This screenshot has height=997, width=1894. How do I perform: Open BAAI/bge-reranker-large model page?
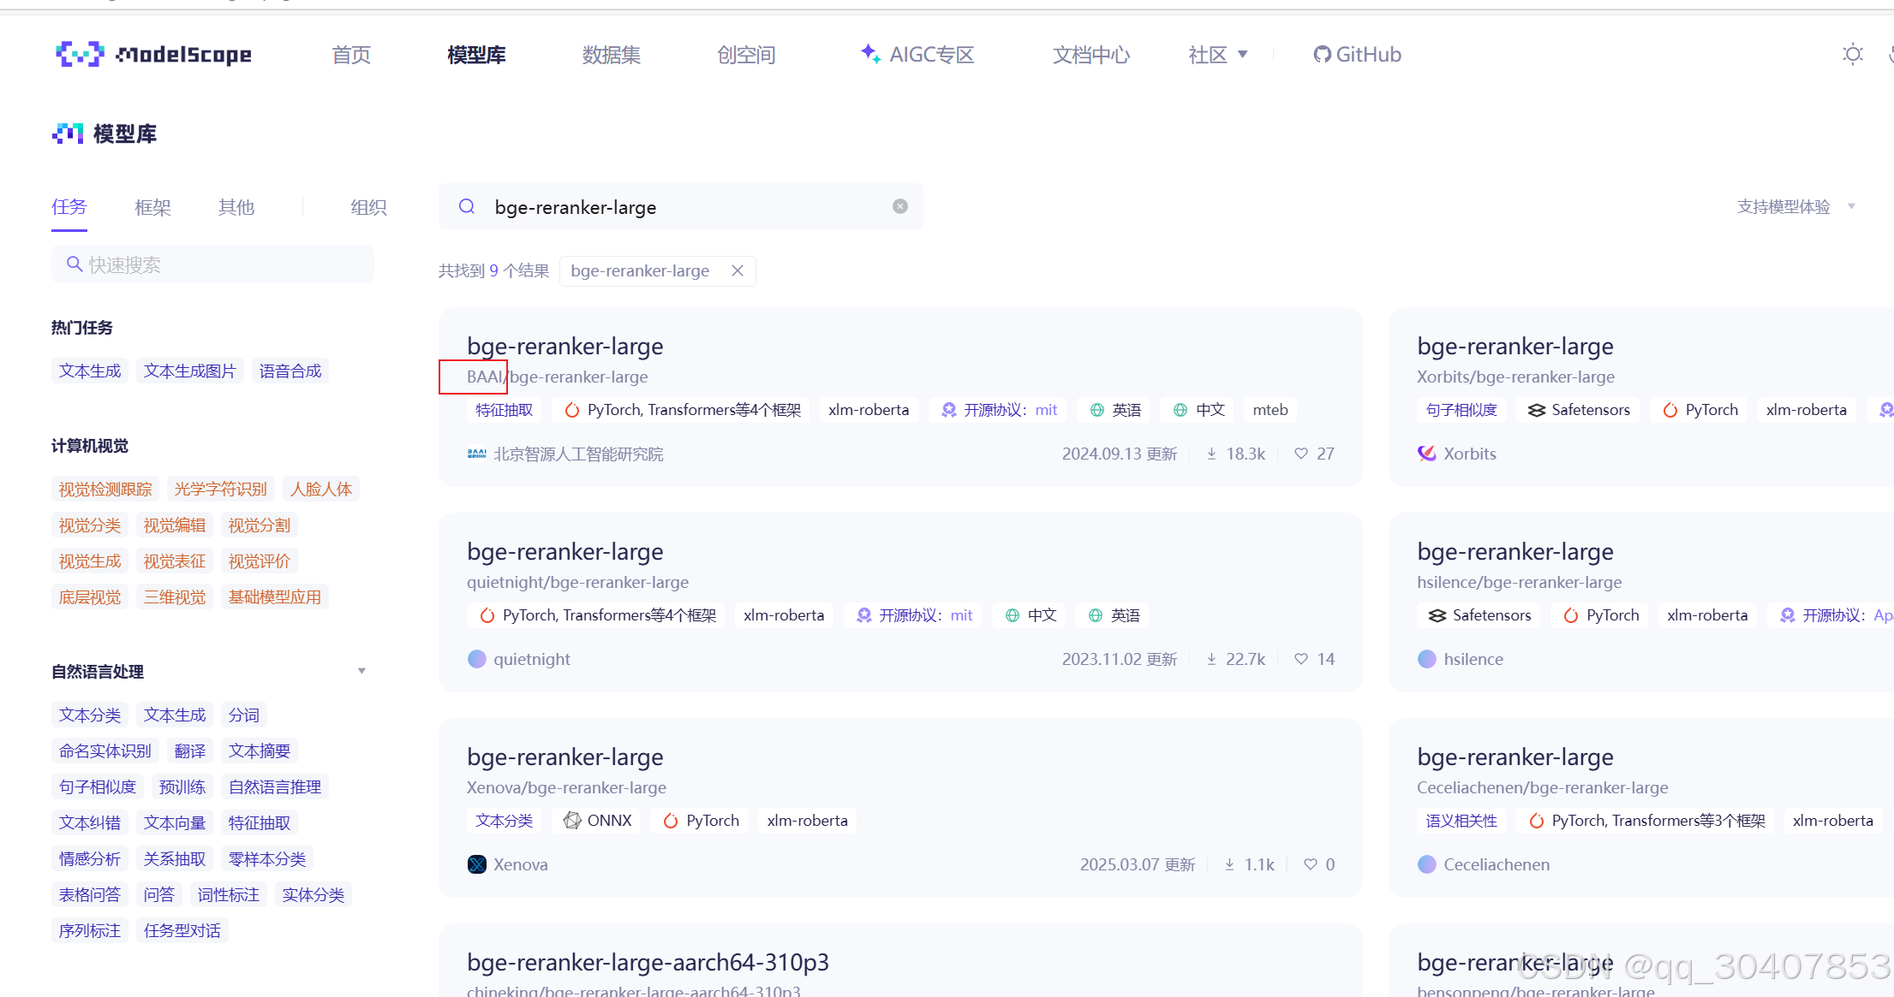coord(565,346)
